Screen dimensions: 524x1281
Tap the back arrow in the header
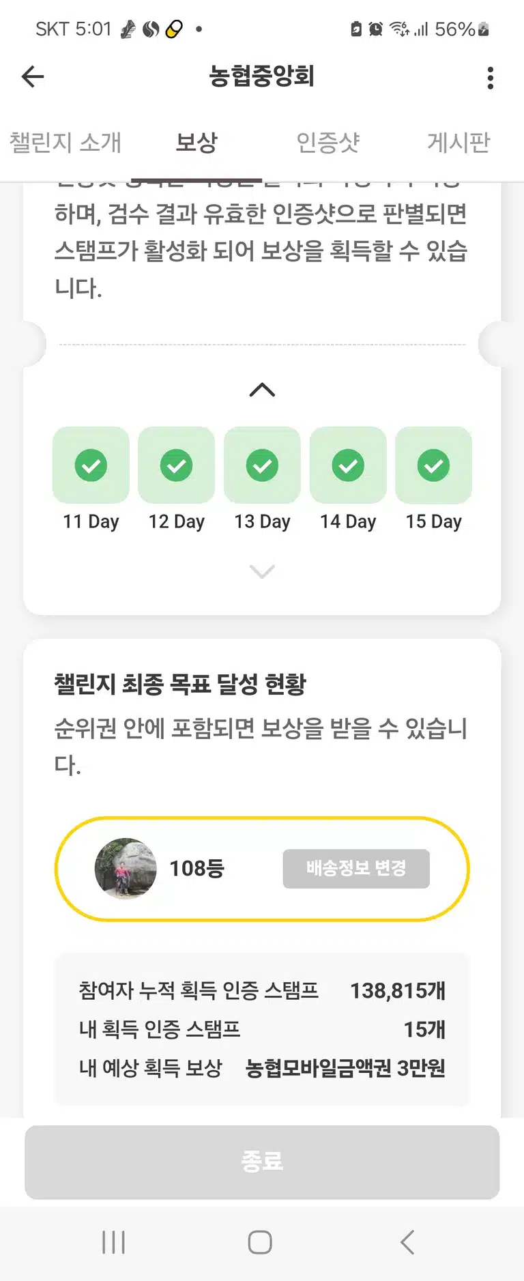[33, 77]
